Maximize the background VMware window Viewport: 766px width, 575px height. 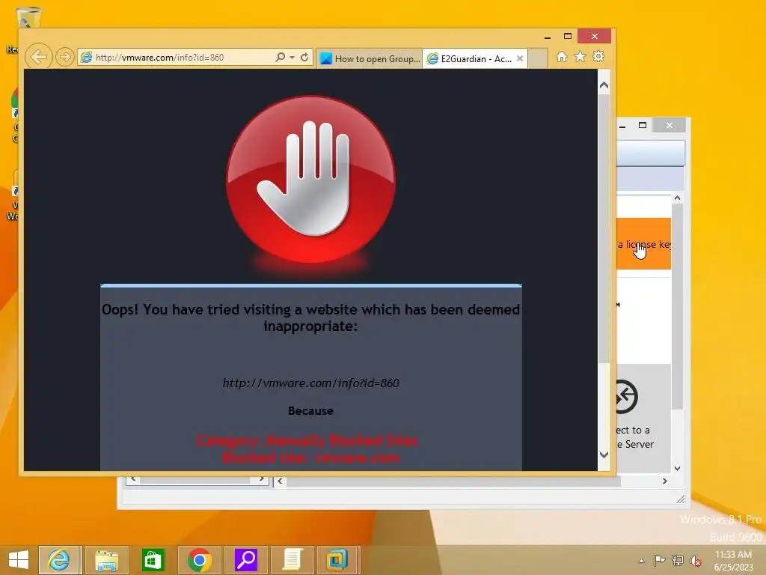coord(643,125)
